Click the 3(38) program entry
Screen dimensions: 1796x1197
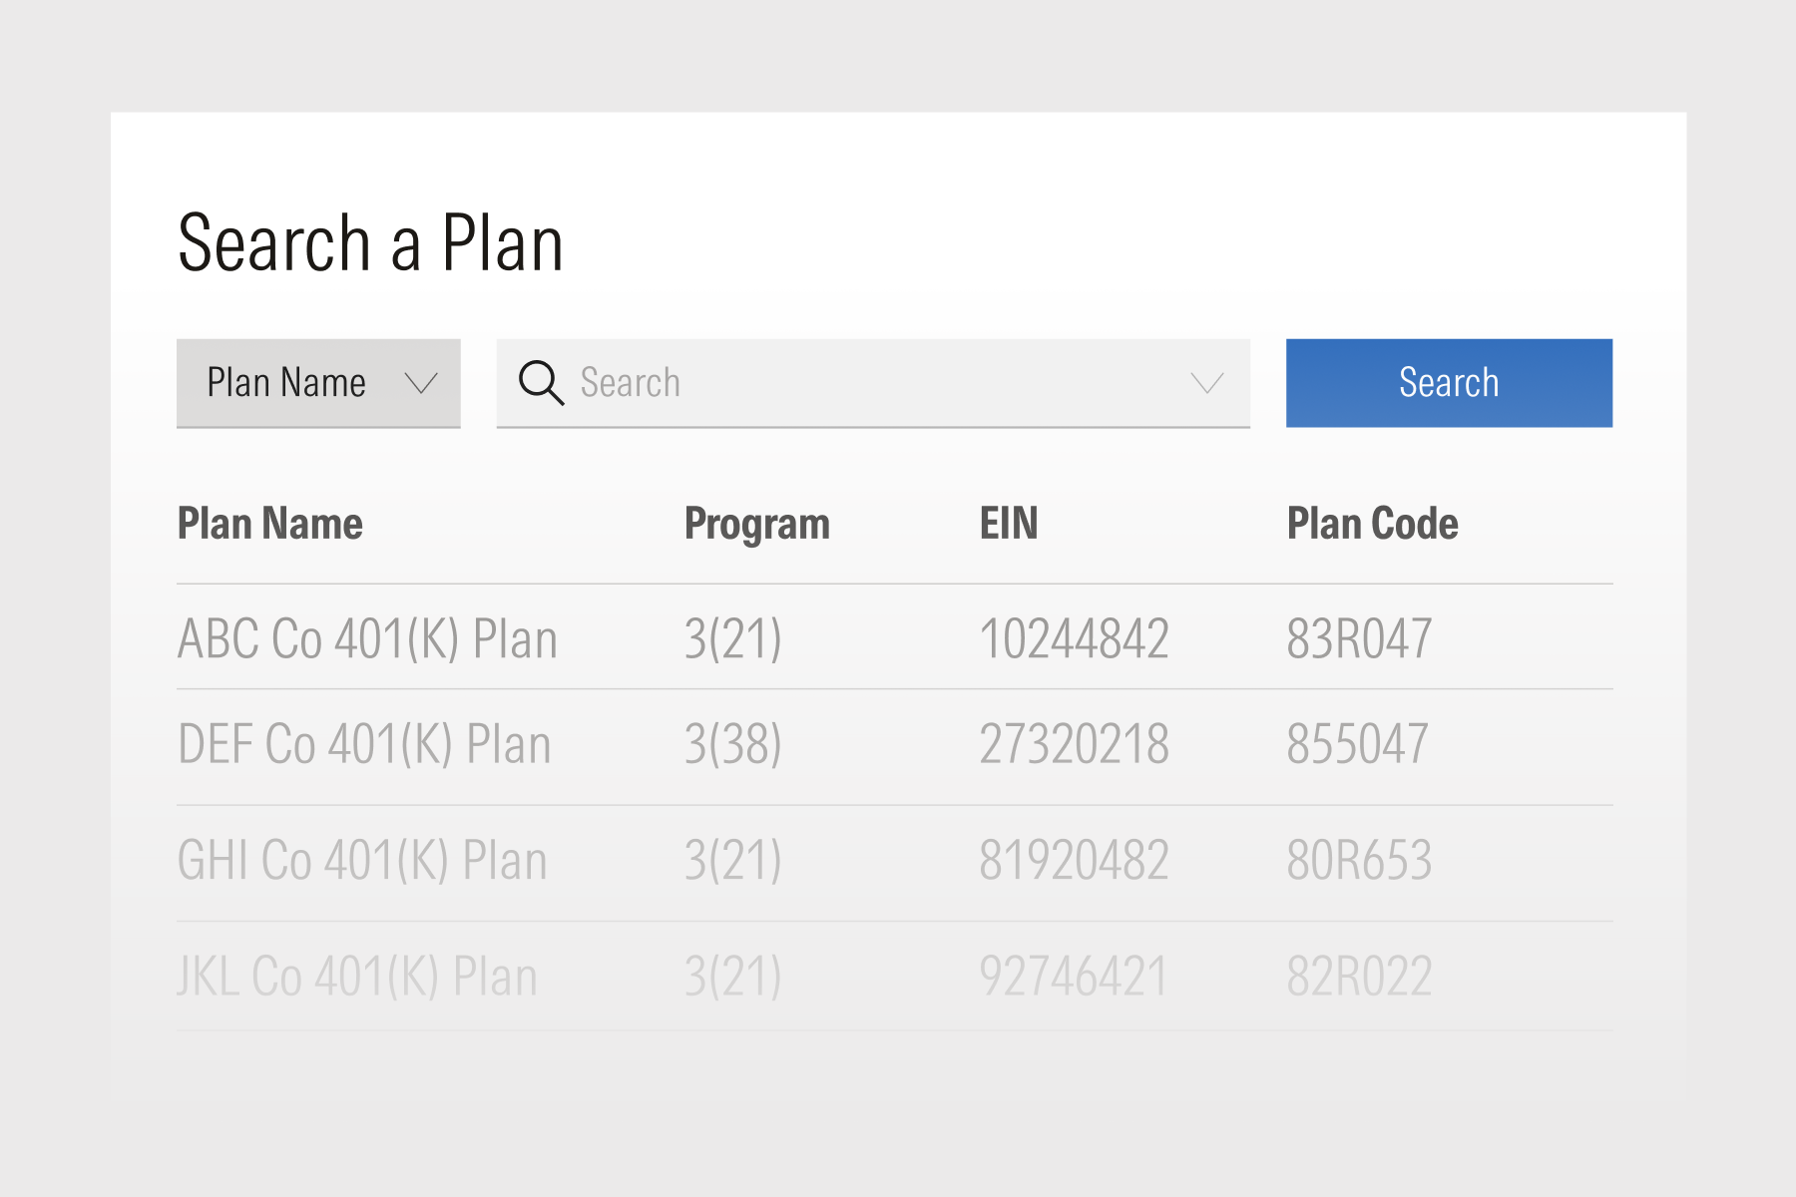coord(731,742)
